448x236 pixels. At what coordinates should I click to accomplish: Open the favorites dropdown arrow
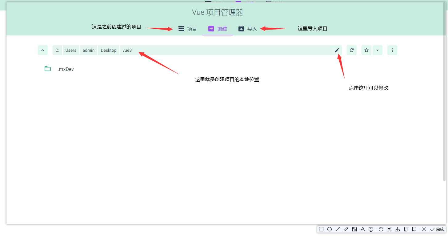(378, 50)
